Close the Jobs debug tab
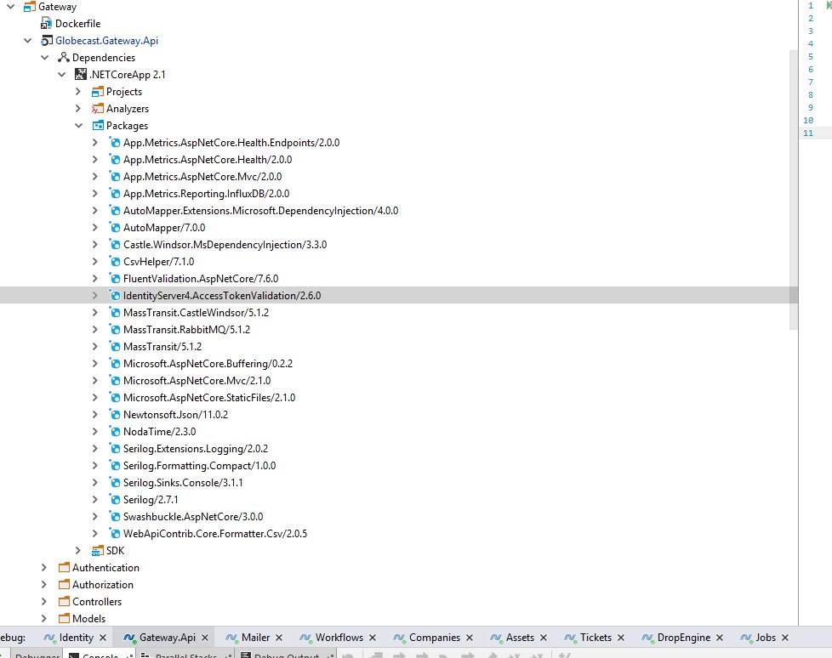 coord(785,638)
